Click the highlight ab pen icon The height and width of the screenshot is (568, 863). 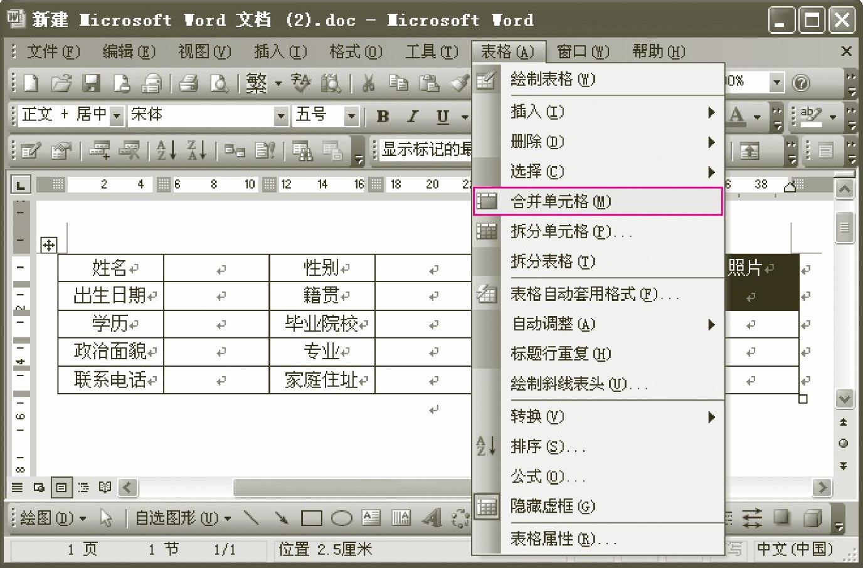pyautogui.click(x=812, y=115)
